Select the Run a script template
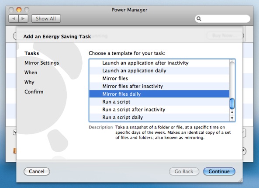 pos(159,102)
